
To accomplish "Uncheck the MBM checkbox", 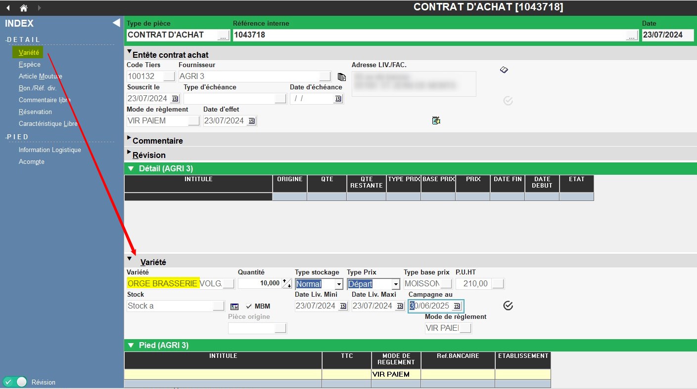I will (249, 306).
